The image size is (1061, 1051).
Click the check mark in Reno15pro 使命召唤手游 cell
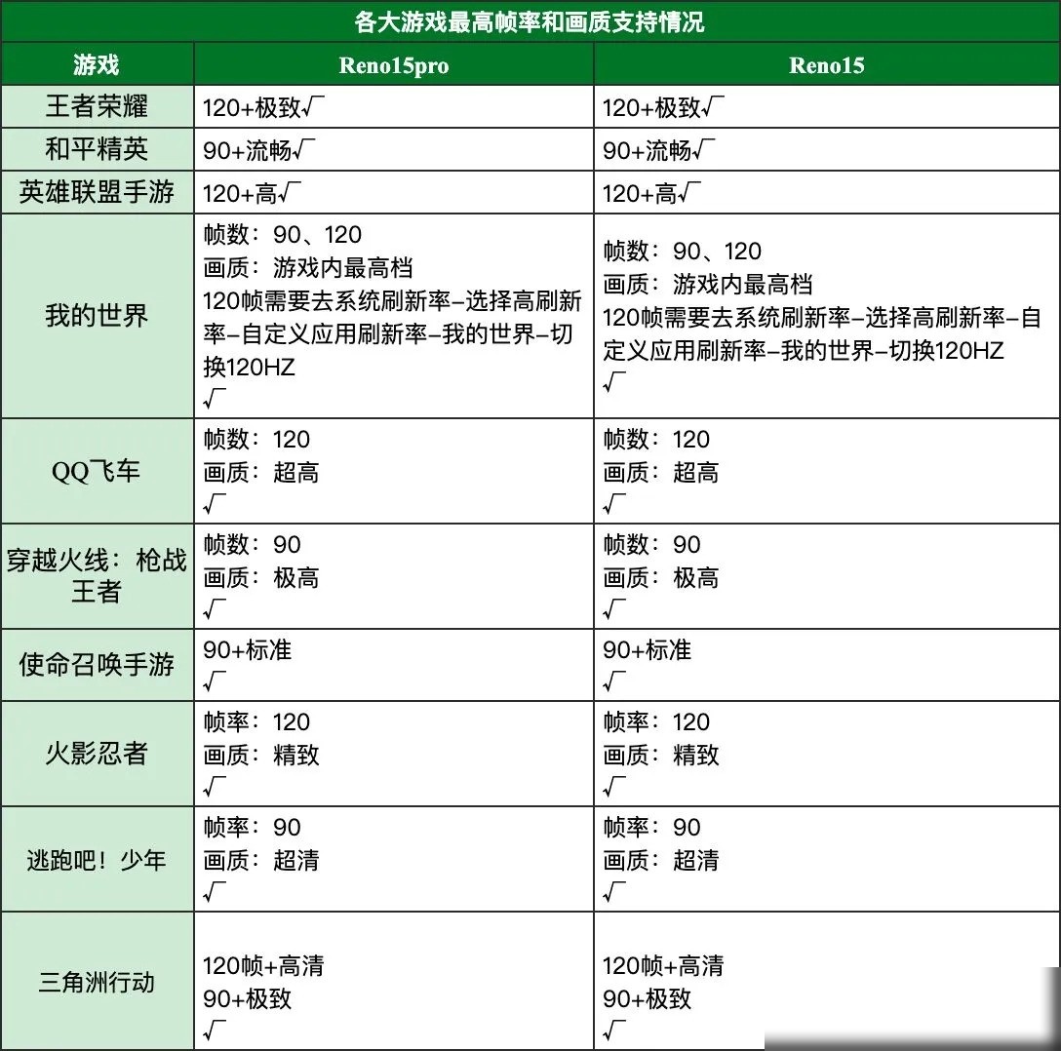click(x=214, y=681)
